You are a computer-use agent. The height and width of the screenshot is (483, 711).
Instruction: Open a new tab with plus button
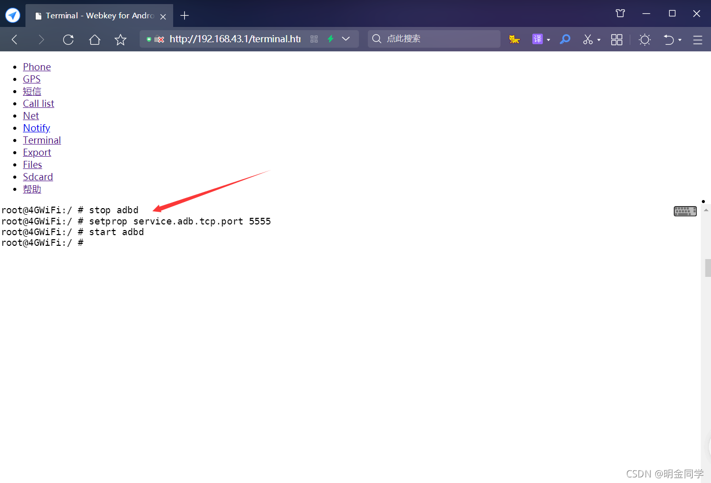[x=184, y=16]
